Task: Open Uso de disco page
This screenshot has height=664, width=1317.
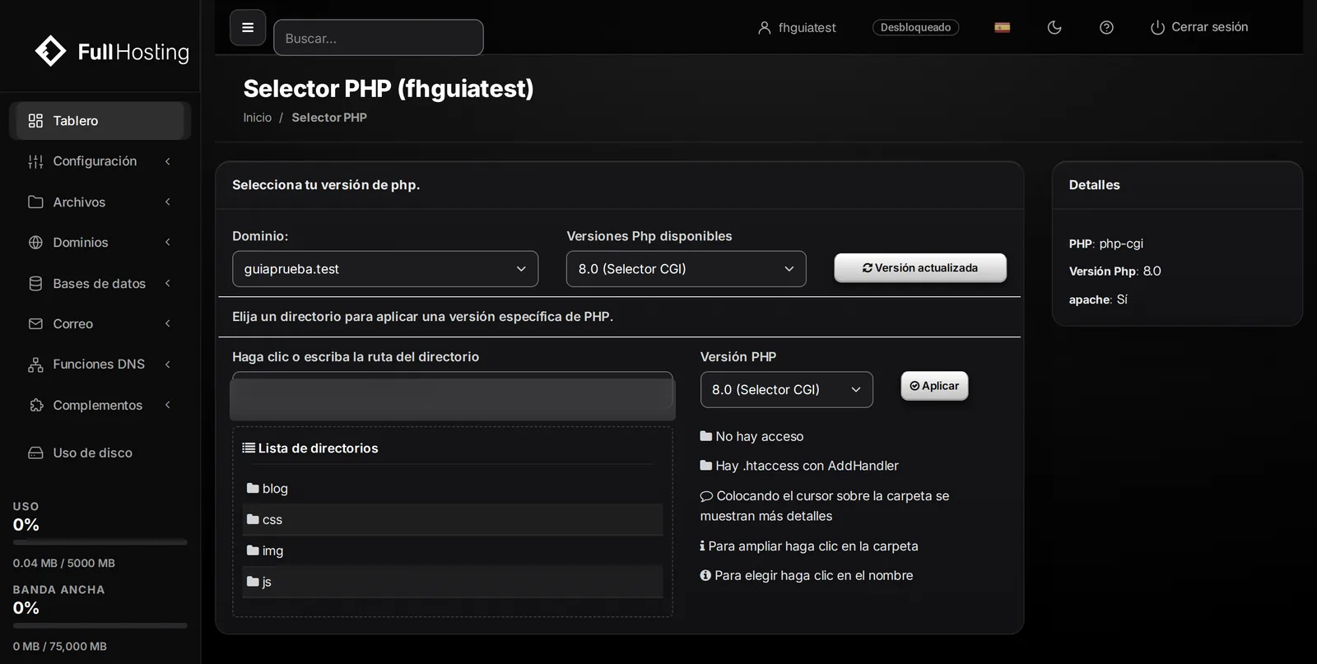Action: tap(100, 453)
